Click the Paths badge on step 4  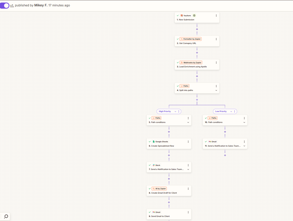[x=184, y=86]
